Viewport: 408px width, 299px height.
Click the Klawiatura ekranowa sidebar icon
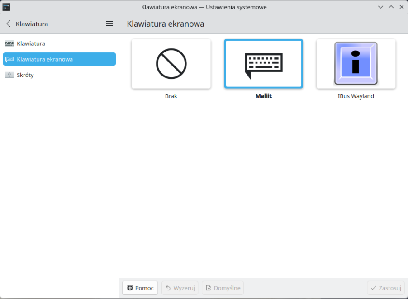click(9, 59)
